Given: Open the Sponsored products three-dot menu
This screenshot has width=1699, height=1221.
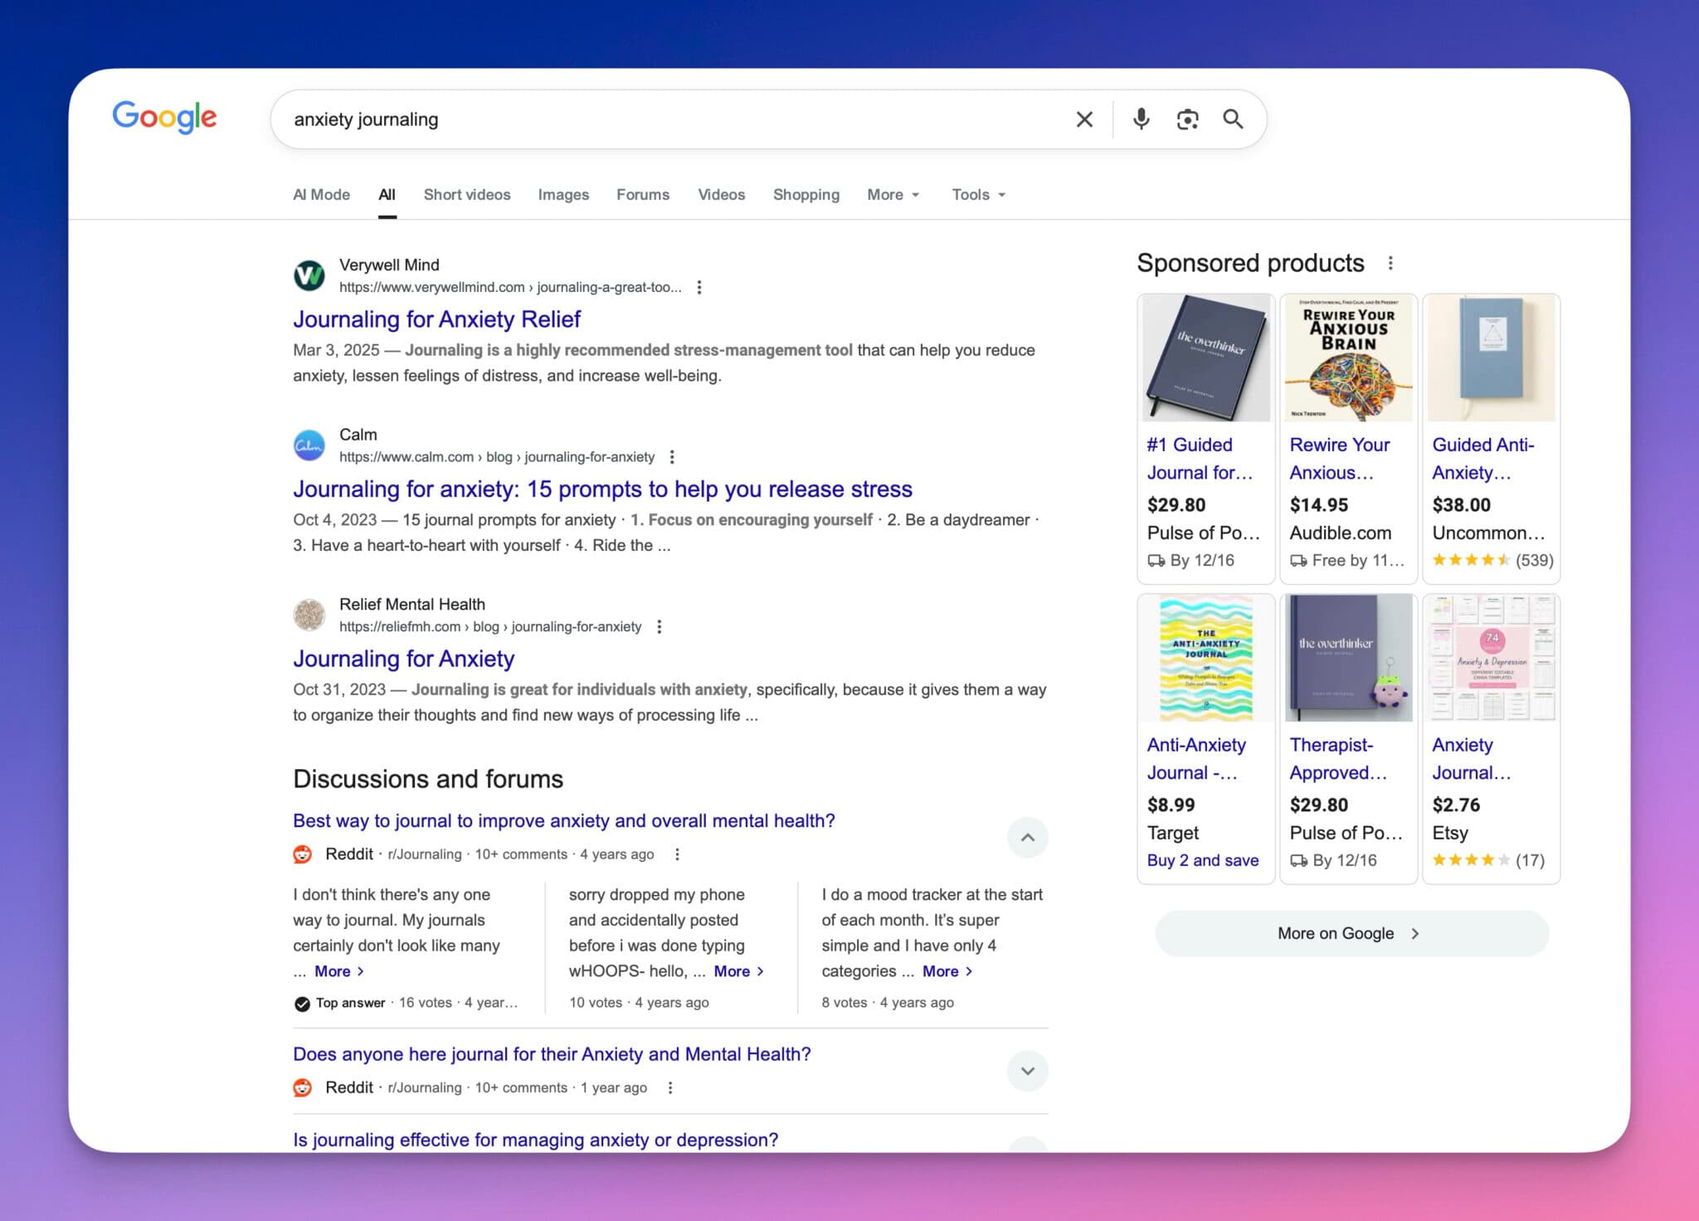Looking at the screenshot, I should click(1391, 263).
